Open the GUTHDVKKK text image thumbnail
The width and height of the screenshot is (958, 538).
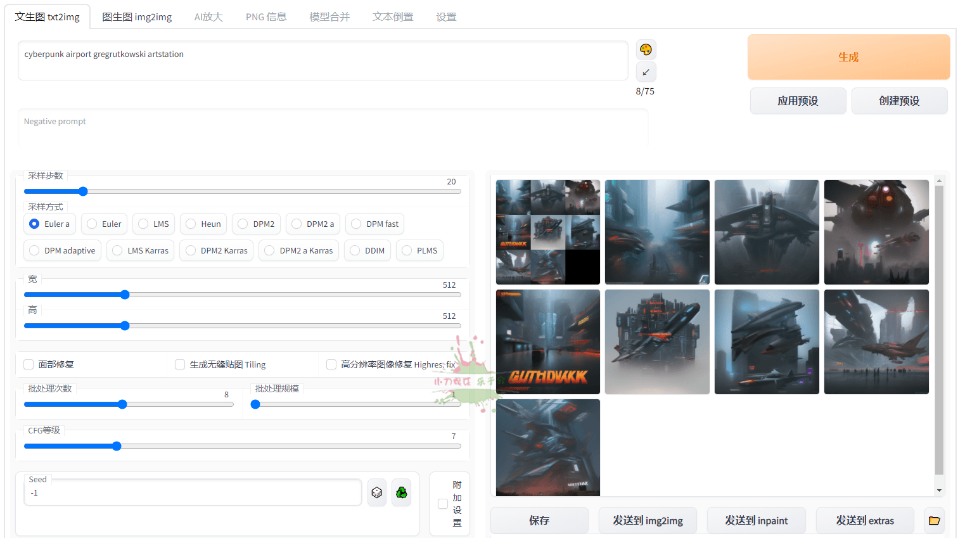[x=548, y=342]
